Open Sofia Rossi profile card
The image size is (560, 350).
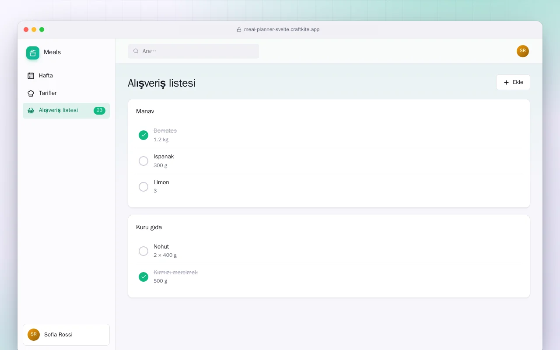coord(66,335)
